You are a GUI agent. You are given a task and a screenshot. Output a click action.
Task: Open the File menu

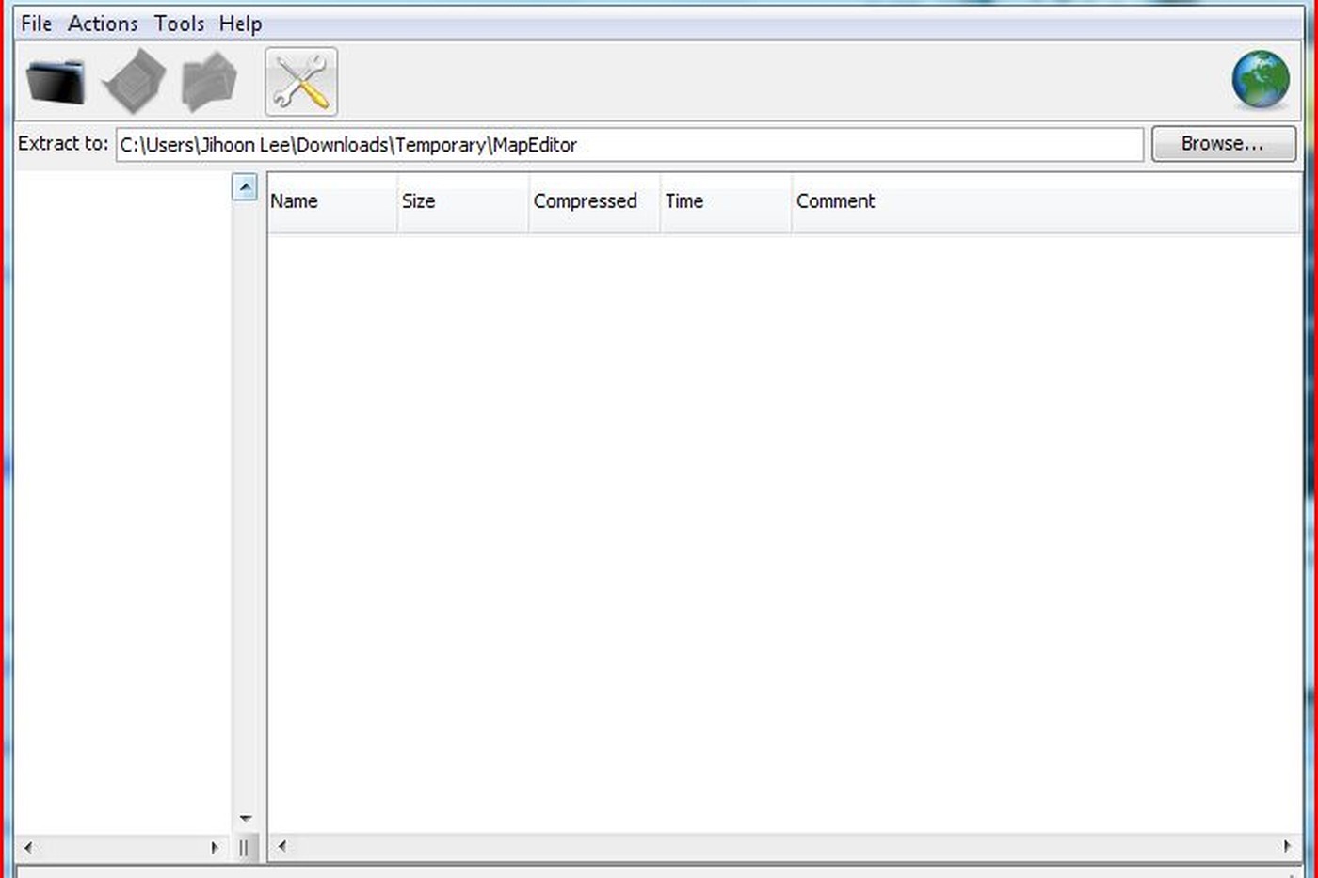tap(37, 24)
